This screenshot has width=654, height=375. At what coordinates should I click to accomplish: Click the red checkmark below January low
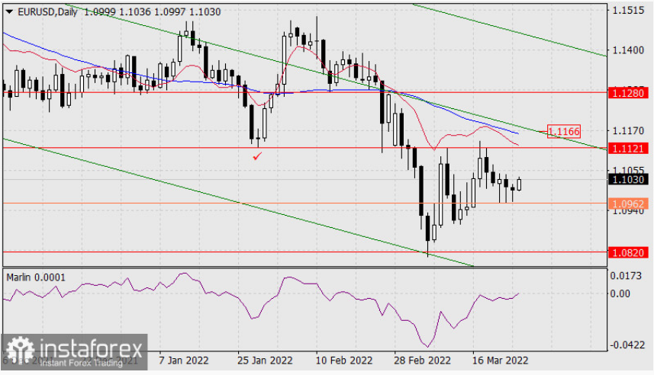(x=257, y=157)
